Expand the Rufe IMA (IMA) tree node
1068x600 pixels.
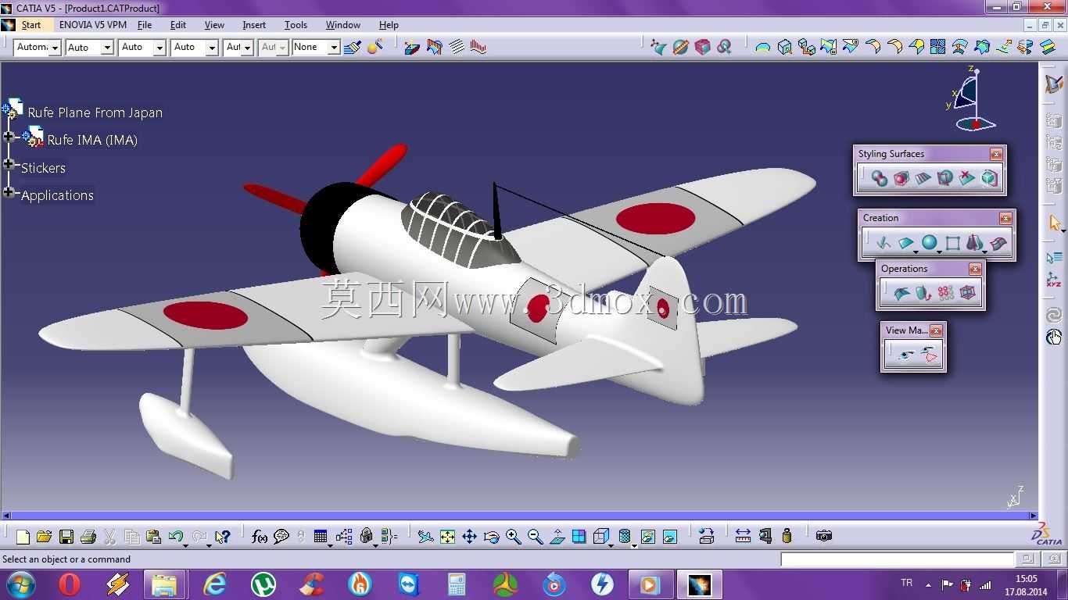[9, 137]
